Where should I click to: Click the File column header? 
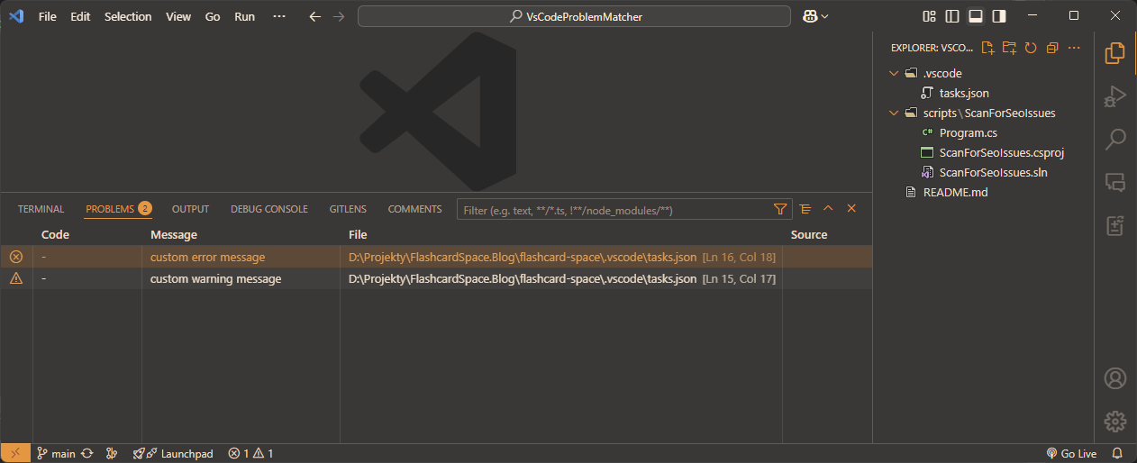click(x=358, y=234)
